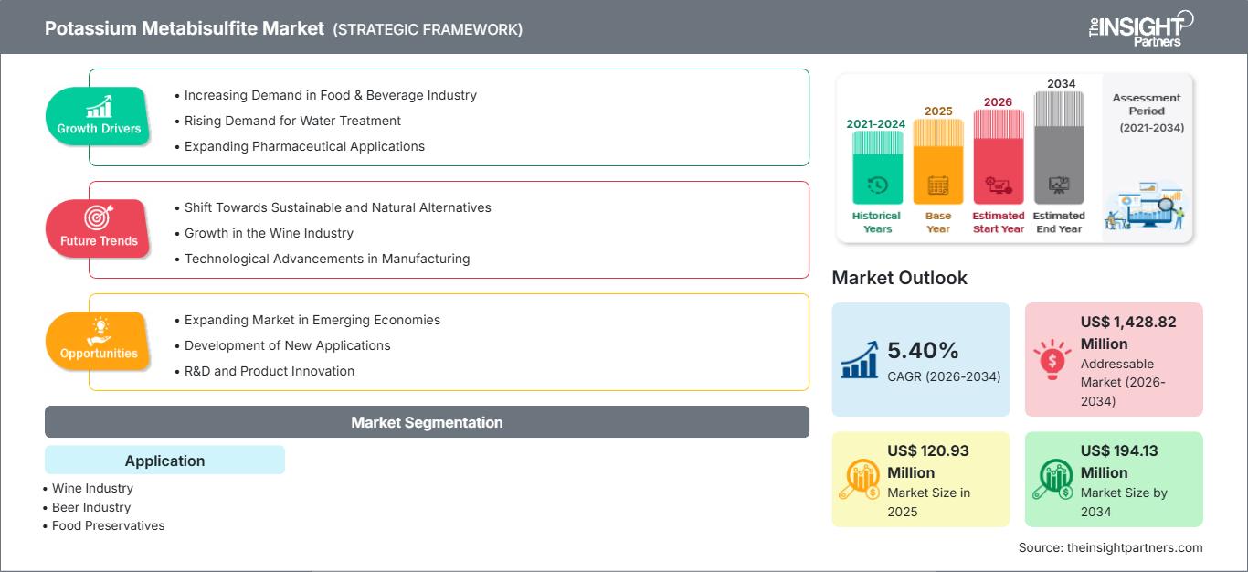This screenshot has height=572, width=1248.
Task: Select the Opportunities label badge
Action: click(99, 341)
